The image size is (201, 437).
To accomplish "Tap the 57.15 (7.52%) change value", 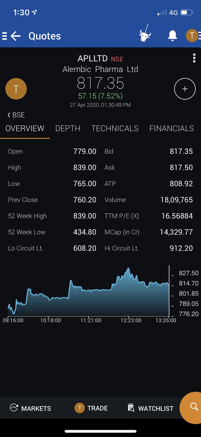I will [x=100, y=96].
